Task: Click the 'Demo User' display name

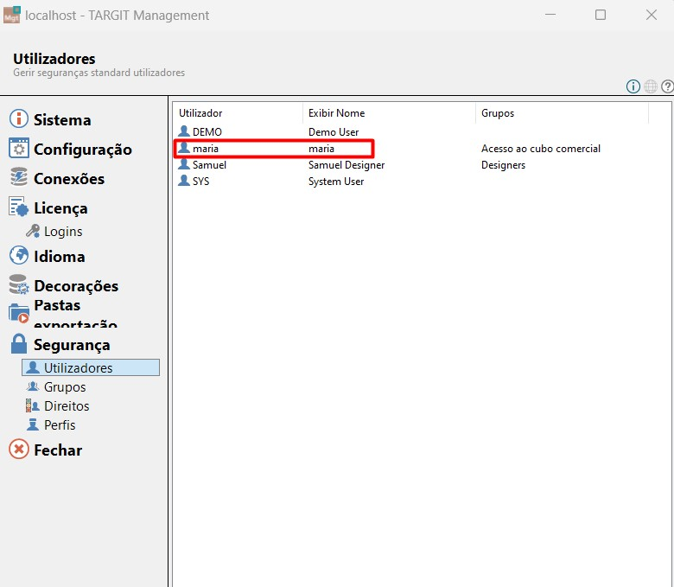Action: pos(334,131)
